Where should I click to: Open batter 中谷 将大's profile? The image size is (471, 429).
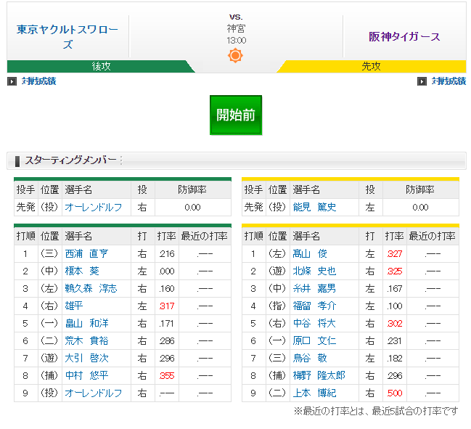[314, 324]
